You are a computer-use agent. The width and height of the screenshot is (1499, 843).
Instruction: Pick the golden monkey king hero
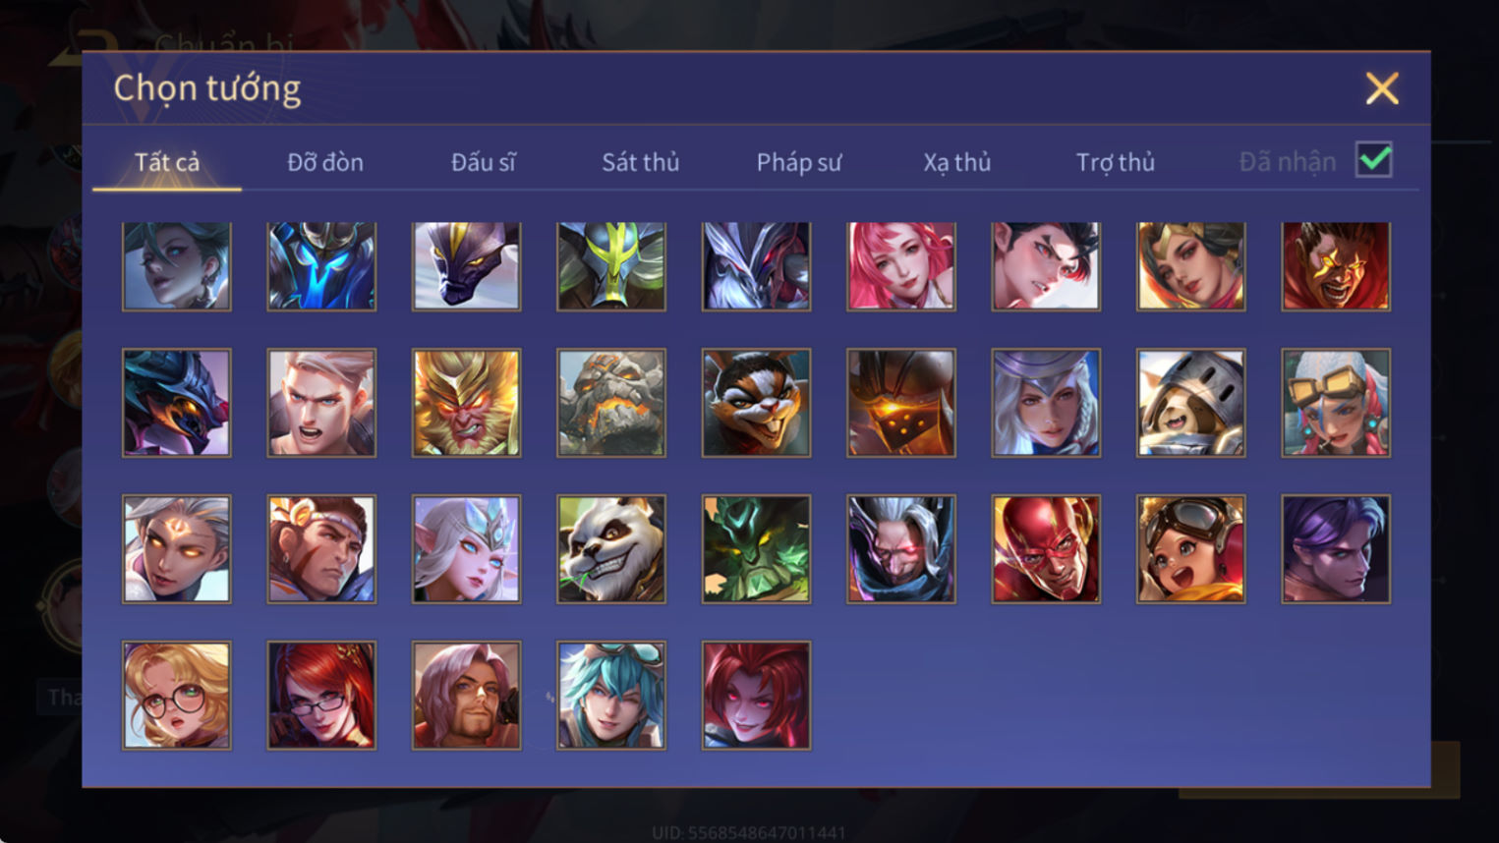466,403
